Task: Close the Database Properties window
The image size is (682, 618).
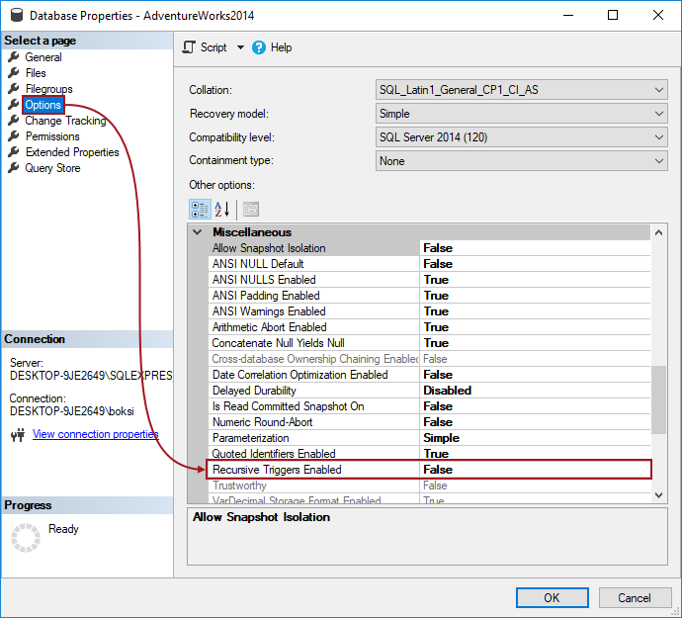Action: click(658, 15)
